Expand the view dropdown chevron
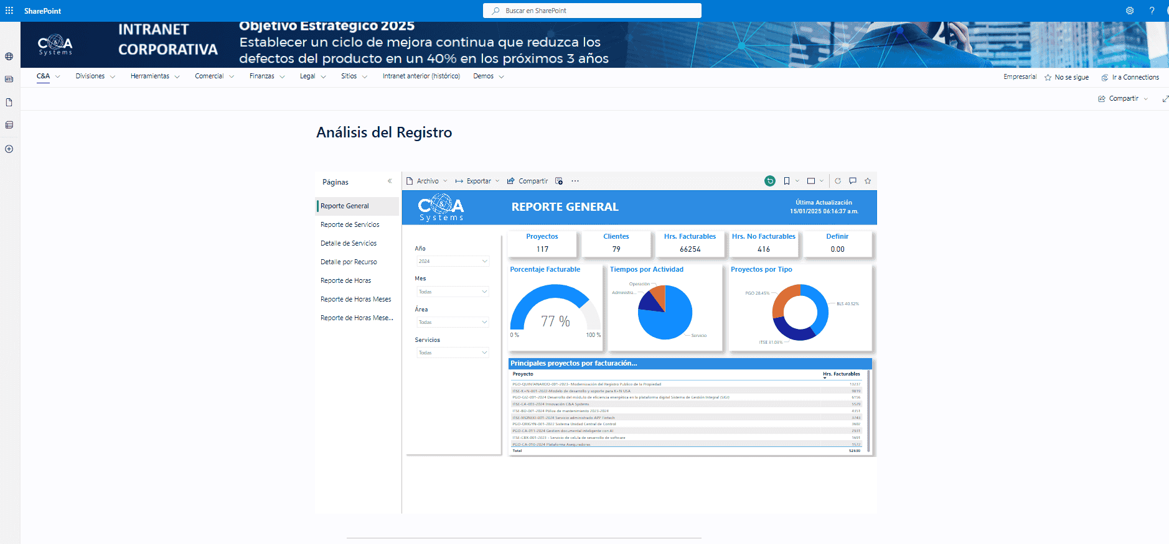 tap(822, 181)
